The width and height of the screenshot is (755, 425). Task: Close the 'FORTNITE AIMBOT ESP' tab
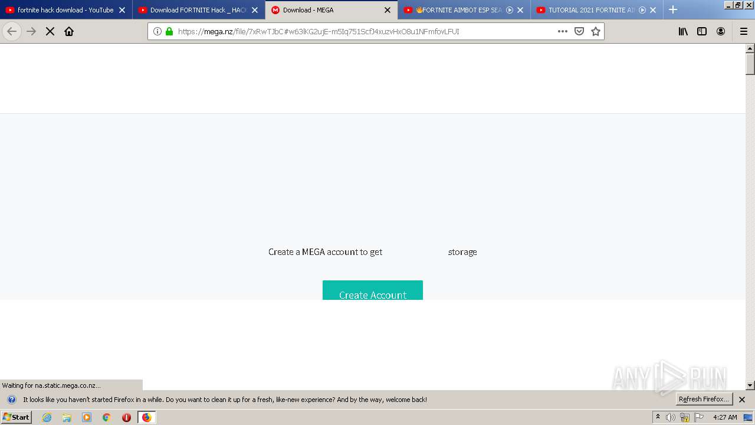[x=520, y=10]
